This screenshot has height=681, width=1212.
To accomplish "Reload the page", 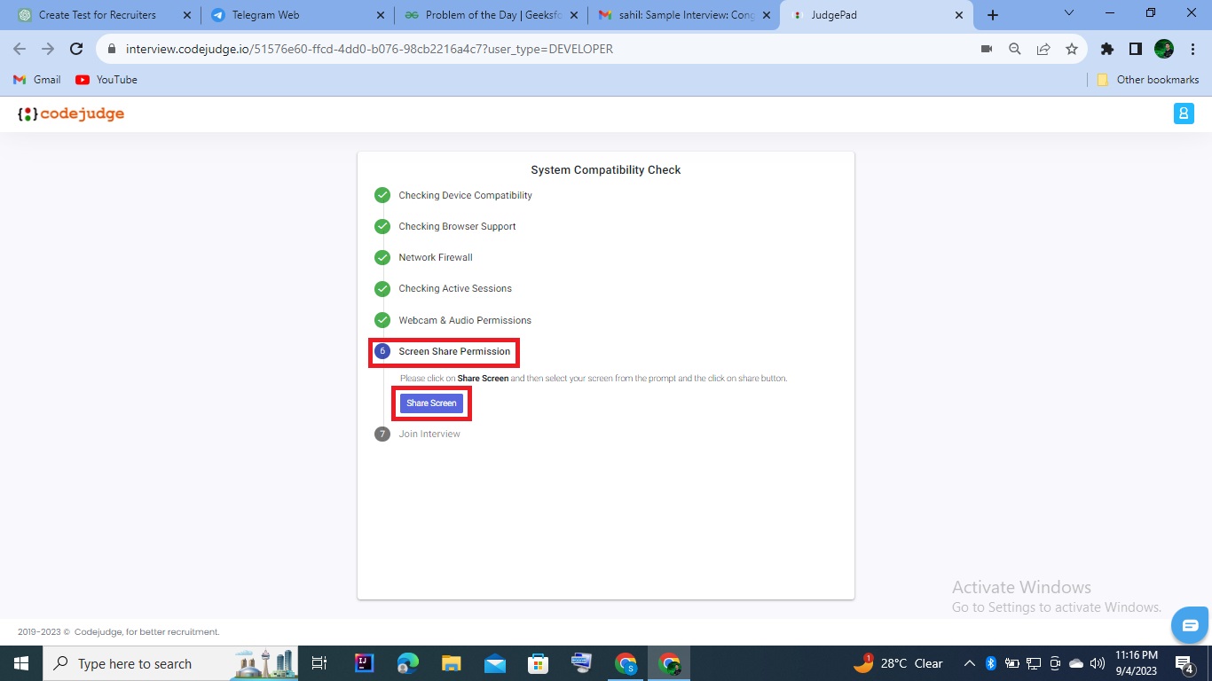I will pos(76,49).
